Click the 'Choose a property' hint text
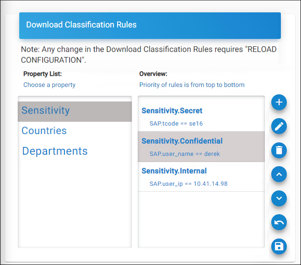 coord(49,85)
